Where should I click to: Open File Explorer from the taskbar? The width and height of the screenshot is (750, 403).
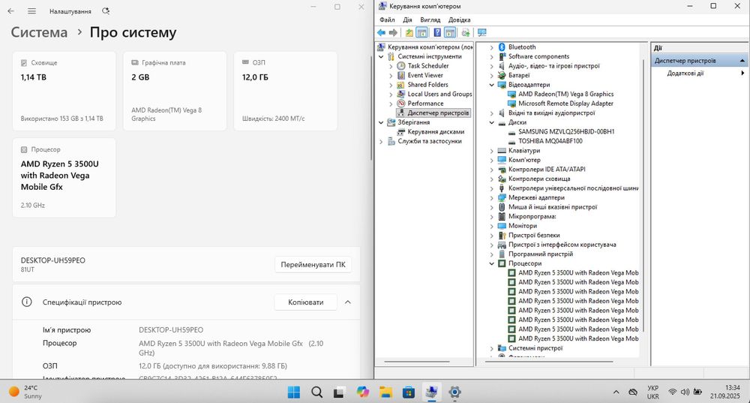click(385, 392)
